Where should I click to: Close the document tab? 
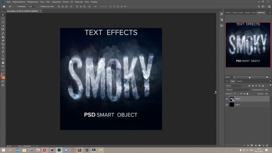click(41, 11)
